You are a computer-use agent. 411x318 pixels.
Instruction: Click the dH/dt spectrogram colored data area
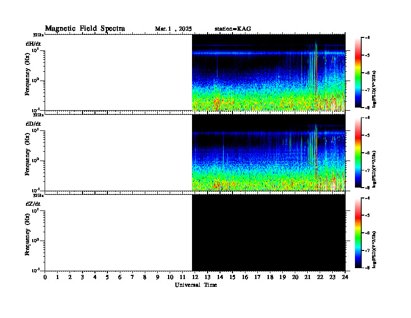tap(269, 72)
